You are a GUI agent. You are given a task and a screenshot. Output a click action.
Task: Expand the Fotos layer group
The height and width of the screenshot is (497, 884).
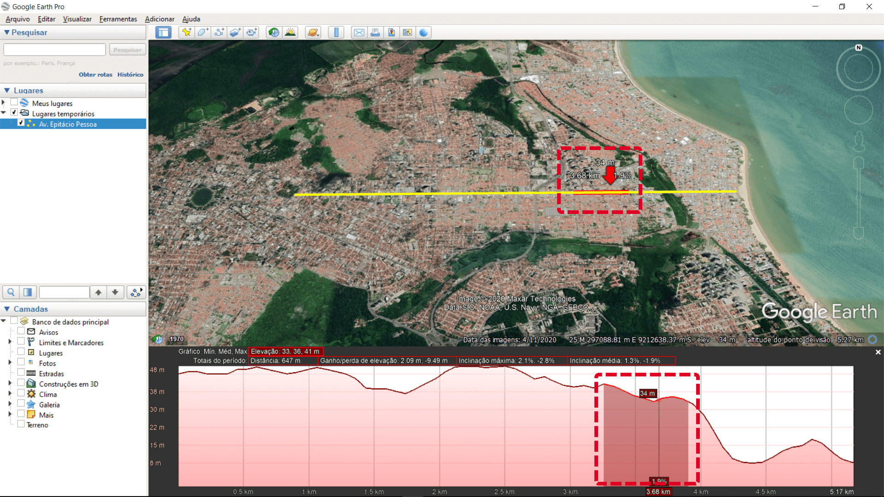point(9,363)
